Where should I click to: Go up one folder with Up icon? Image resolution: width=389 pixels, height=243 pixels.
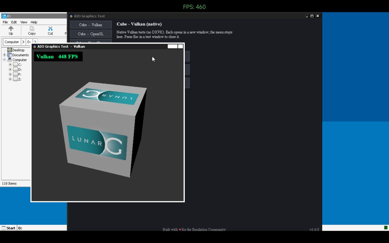click(x=11, y=29)
